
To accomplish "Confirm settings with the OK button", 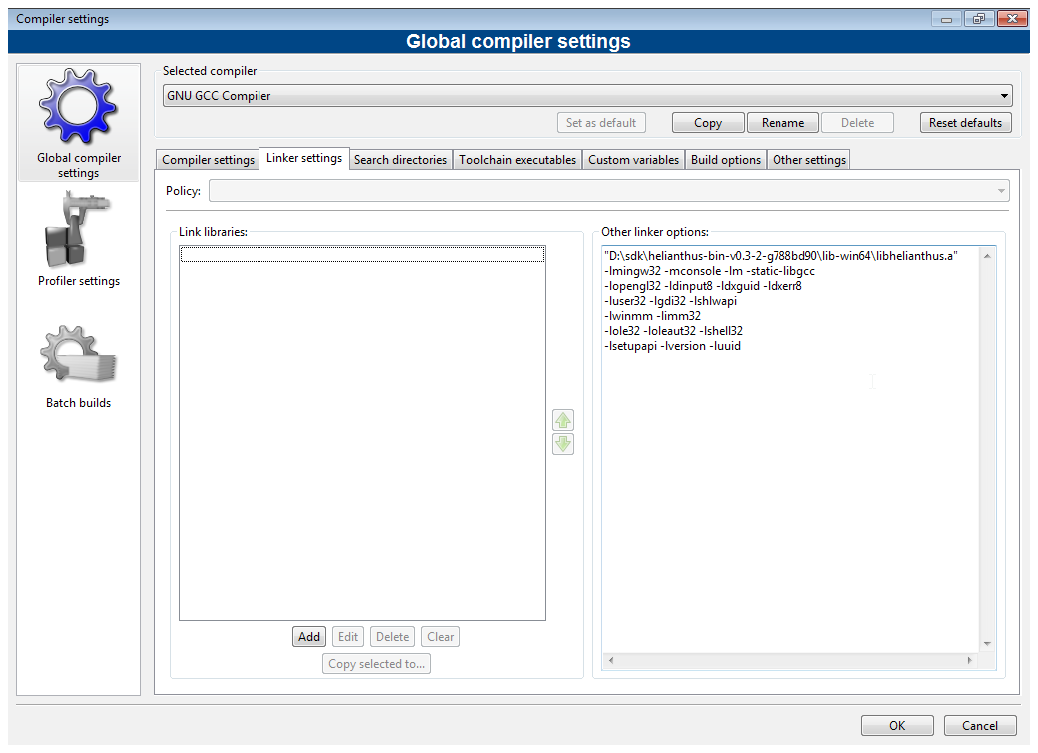I will (897, 726).
